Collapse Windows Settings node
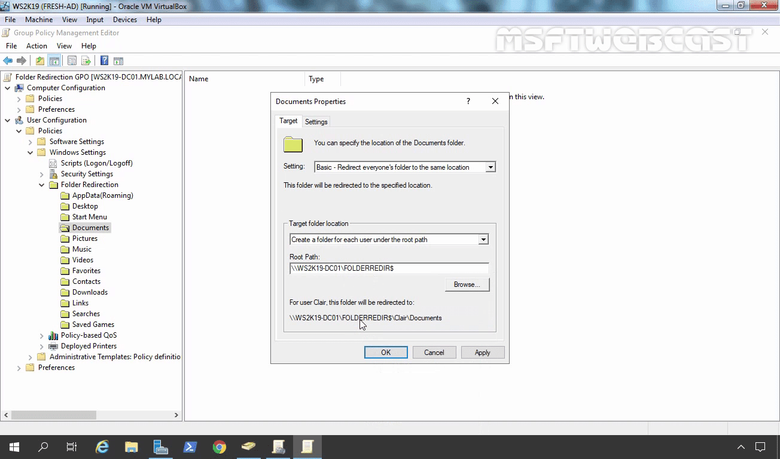This screenshot has width=780, height=459. click(31, 152)
